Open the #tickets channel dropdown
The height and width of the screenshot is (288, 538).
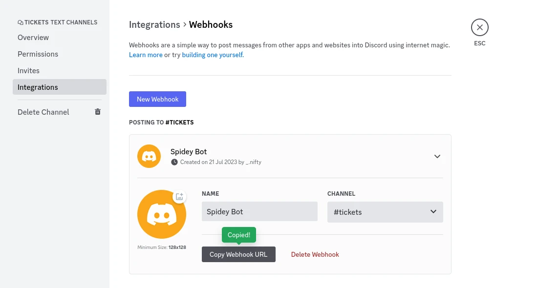[385, 212]
